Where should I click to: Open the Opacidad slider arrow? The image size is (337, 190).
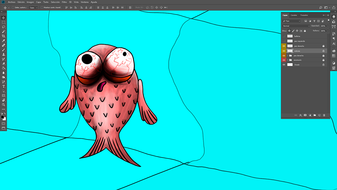pos(328,26)
